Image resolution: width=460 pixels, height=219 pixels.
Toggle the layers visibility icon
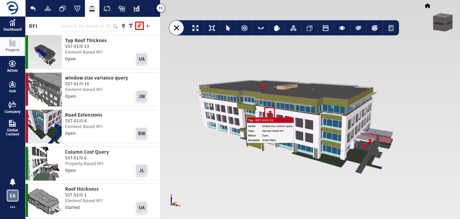pos(374,28)
